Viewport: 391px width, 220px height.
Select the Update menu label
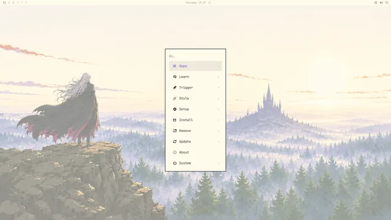[185, 142]
